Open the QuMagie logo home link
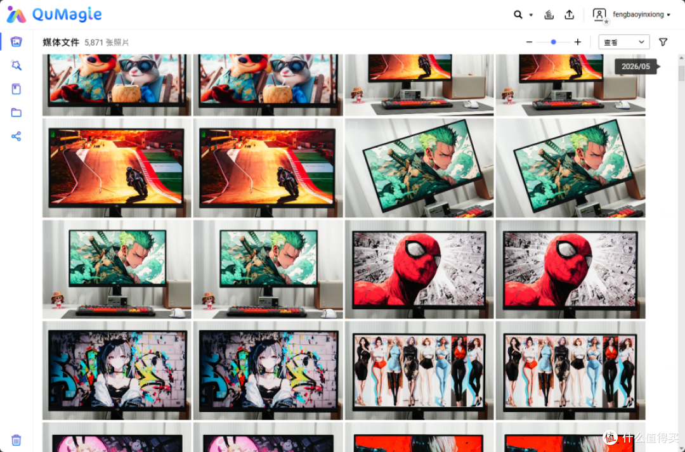Viewport: 685px width, 452px height. click(x=54, y=15)
